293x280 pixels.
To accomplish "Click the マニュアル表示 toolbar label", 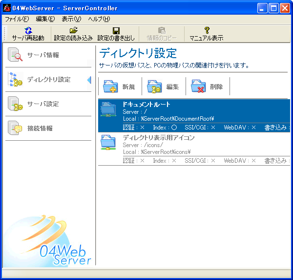I will point(207,38).
